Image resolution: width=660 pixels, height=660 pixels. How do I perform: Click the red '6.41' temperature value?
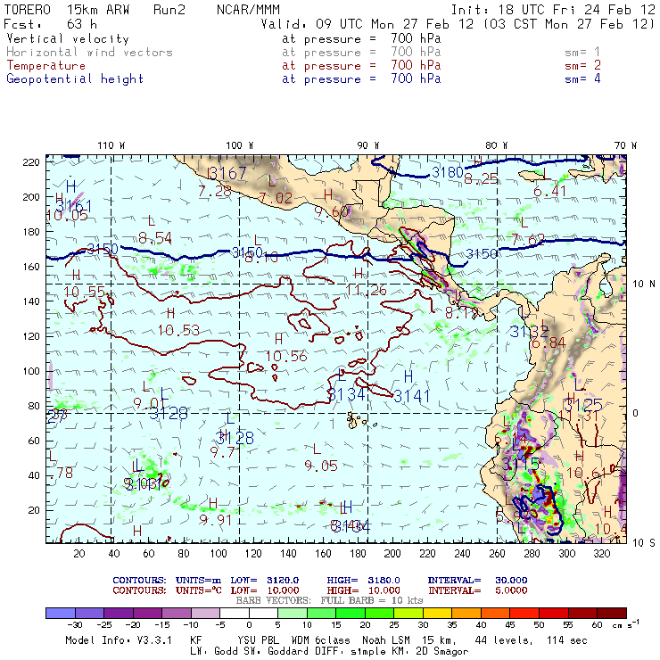(x=549, y=192)
